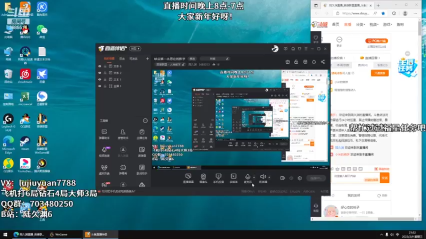
Task: Open the 主播任务 tool
Action: pyautogui.click(x=142, y=134)
